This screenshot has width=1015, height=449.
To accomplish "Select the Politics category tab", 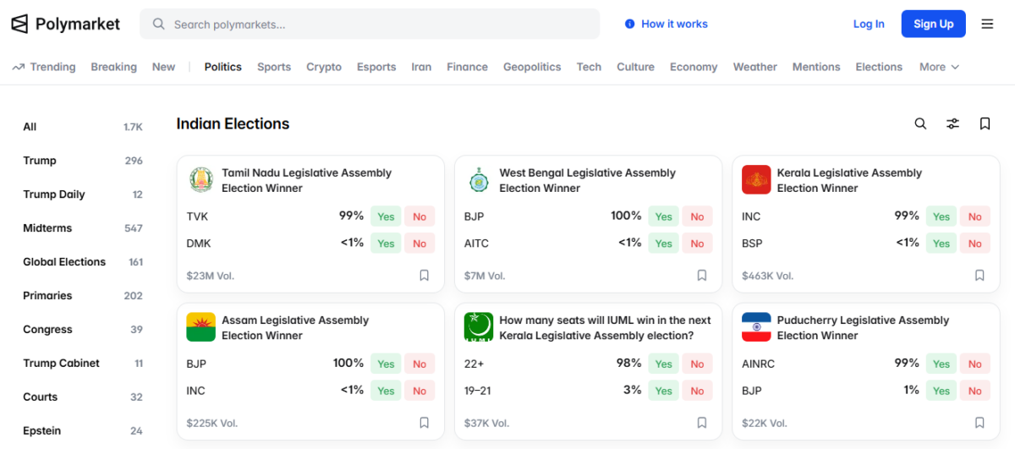I will click(x=222, y=67).
